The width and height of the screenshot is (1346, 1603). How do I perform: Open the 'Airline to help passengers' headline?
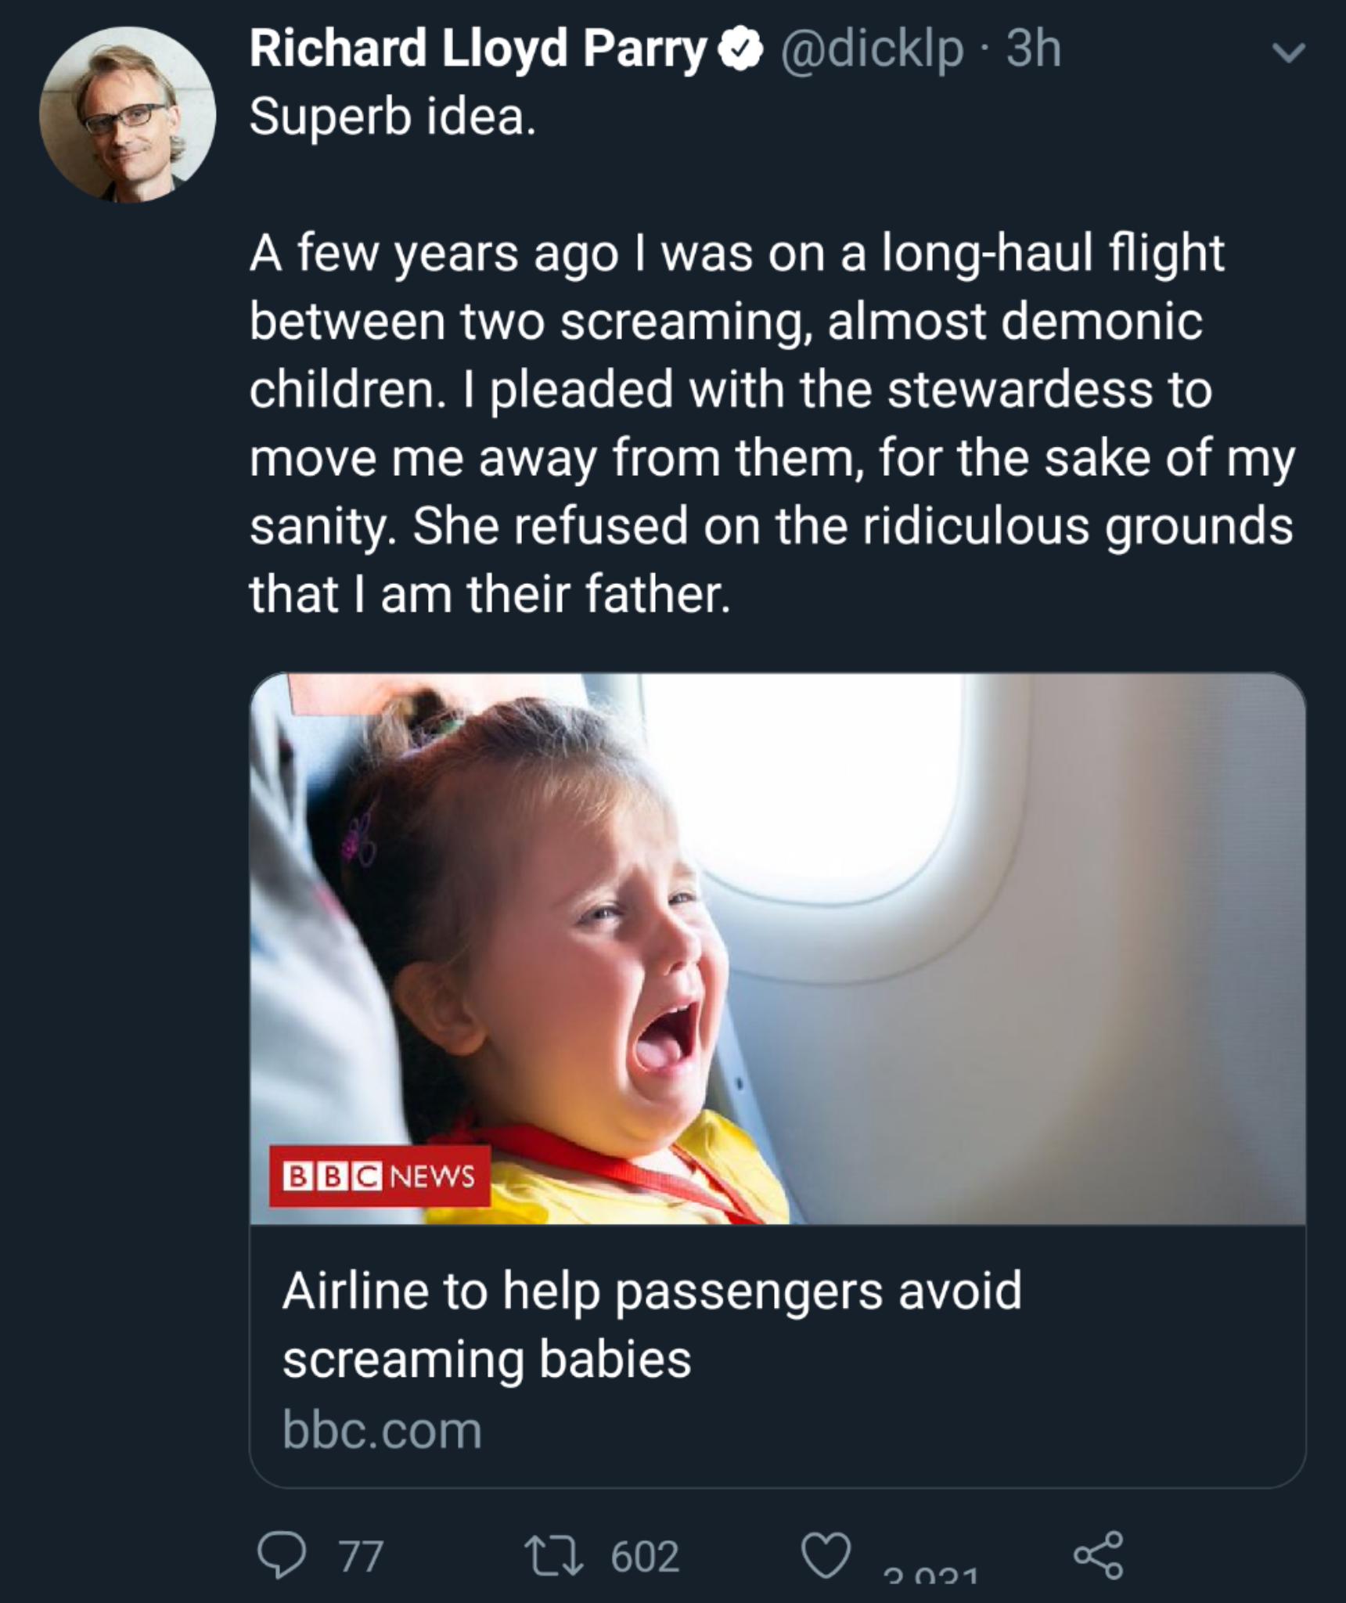tap(651, 1324)
